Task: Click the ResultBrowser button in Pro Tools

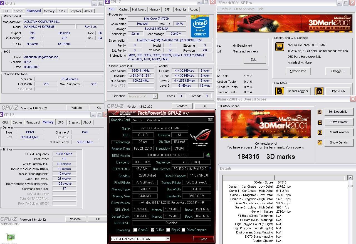Action: [298, 91]
